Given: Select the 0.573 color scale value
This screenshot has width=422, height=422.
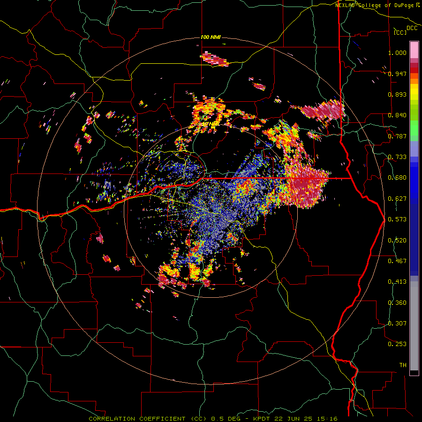Looking at the screenshot, I should (x=397, y=219).
